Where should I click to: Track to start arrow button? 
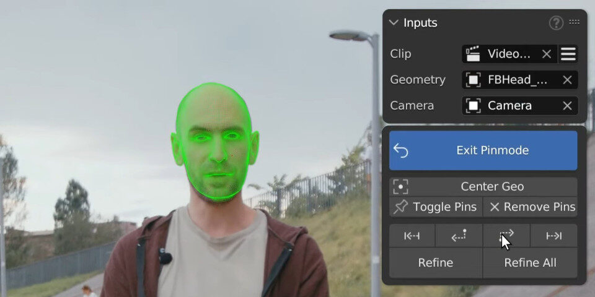[x=412, y=236]
